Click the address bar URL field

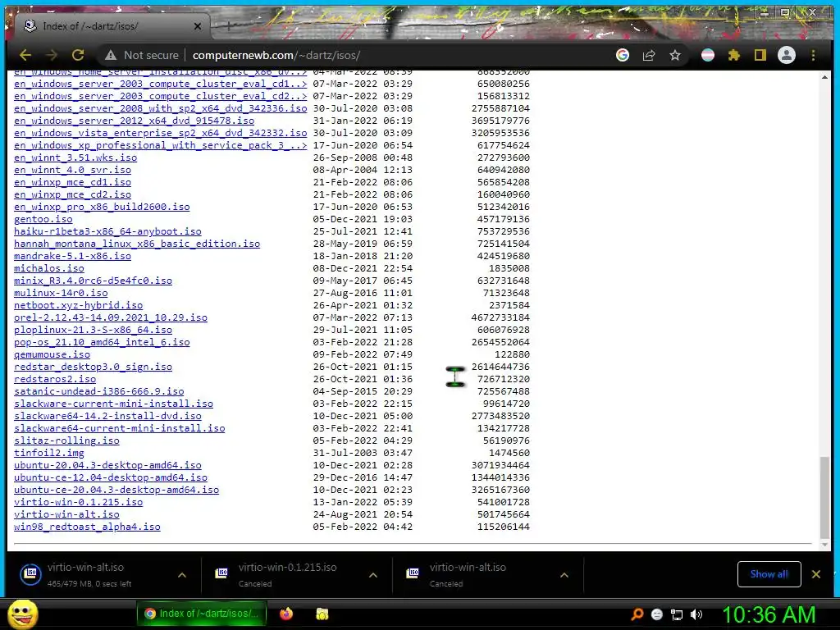pyautogui.click(x=396, y=55)
